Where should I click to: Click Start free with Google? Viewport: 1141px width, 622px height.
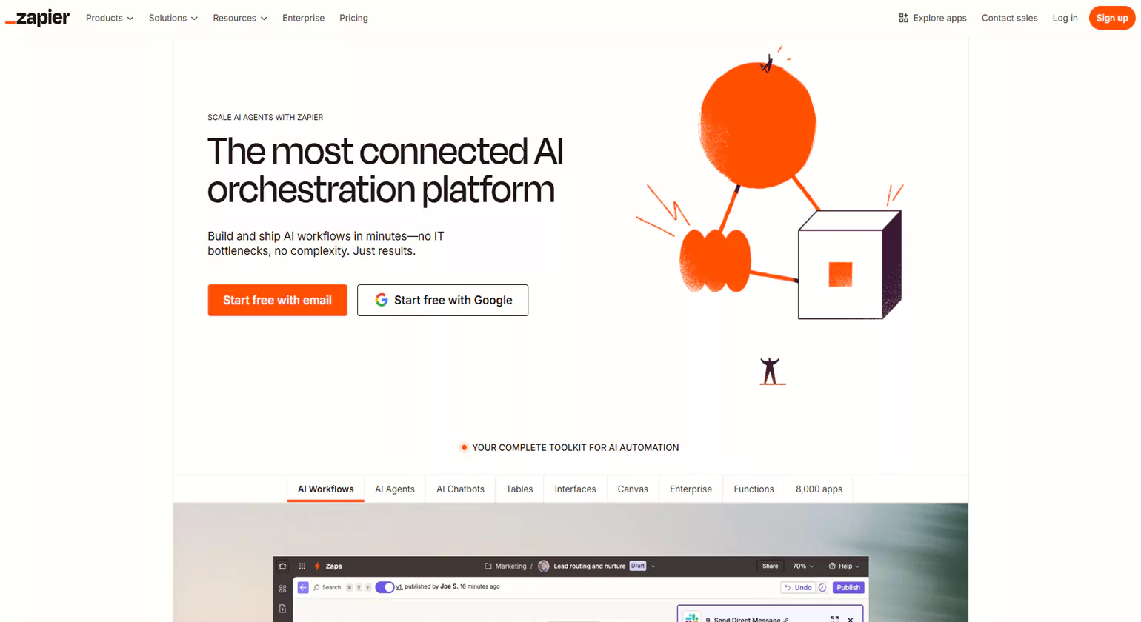[442, 301]
